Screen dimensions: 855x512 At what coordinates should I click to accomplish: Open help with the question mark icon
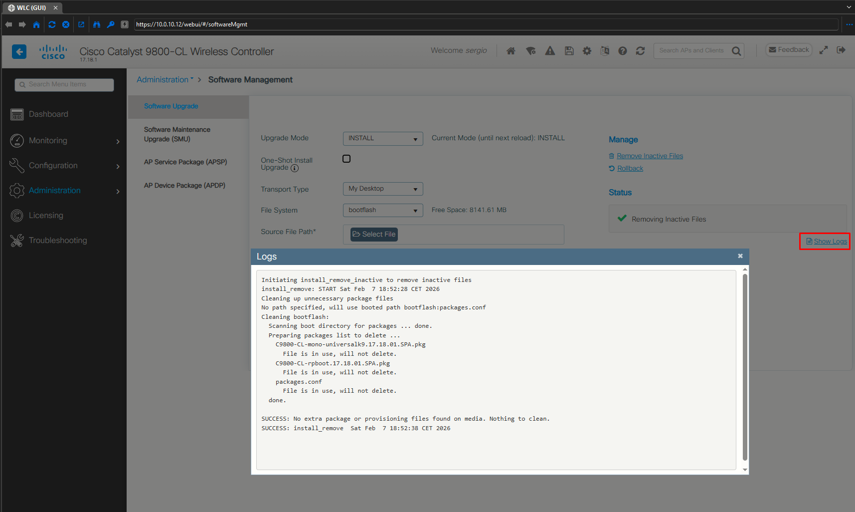pyautogui.click(x=623, y=51)
